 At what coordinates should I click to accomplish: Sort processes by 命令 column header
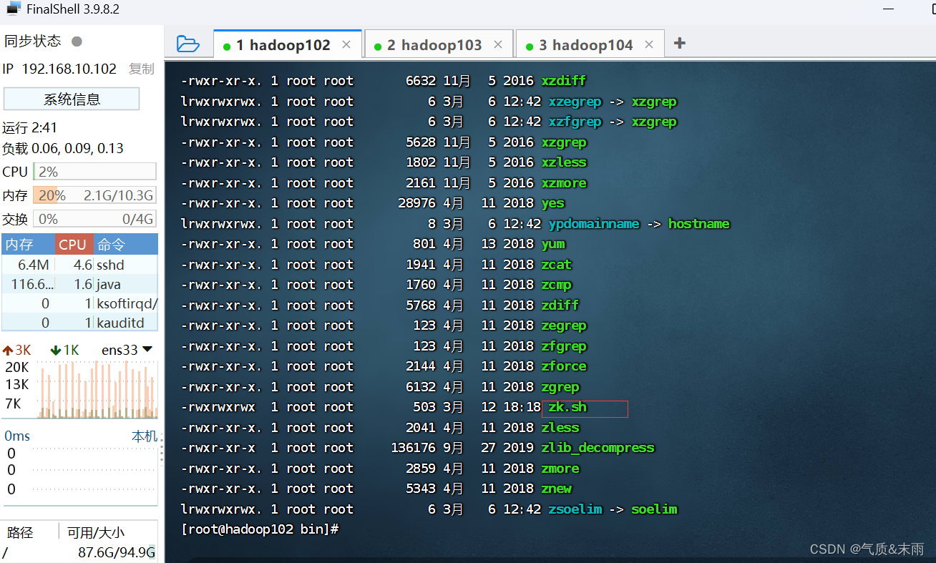(x=126, y=245)
